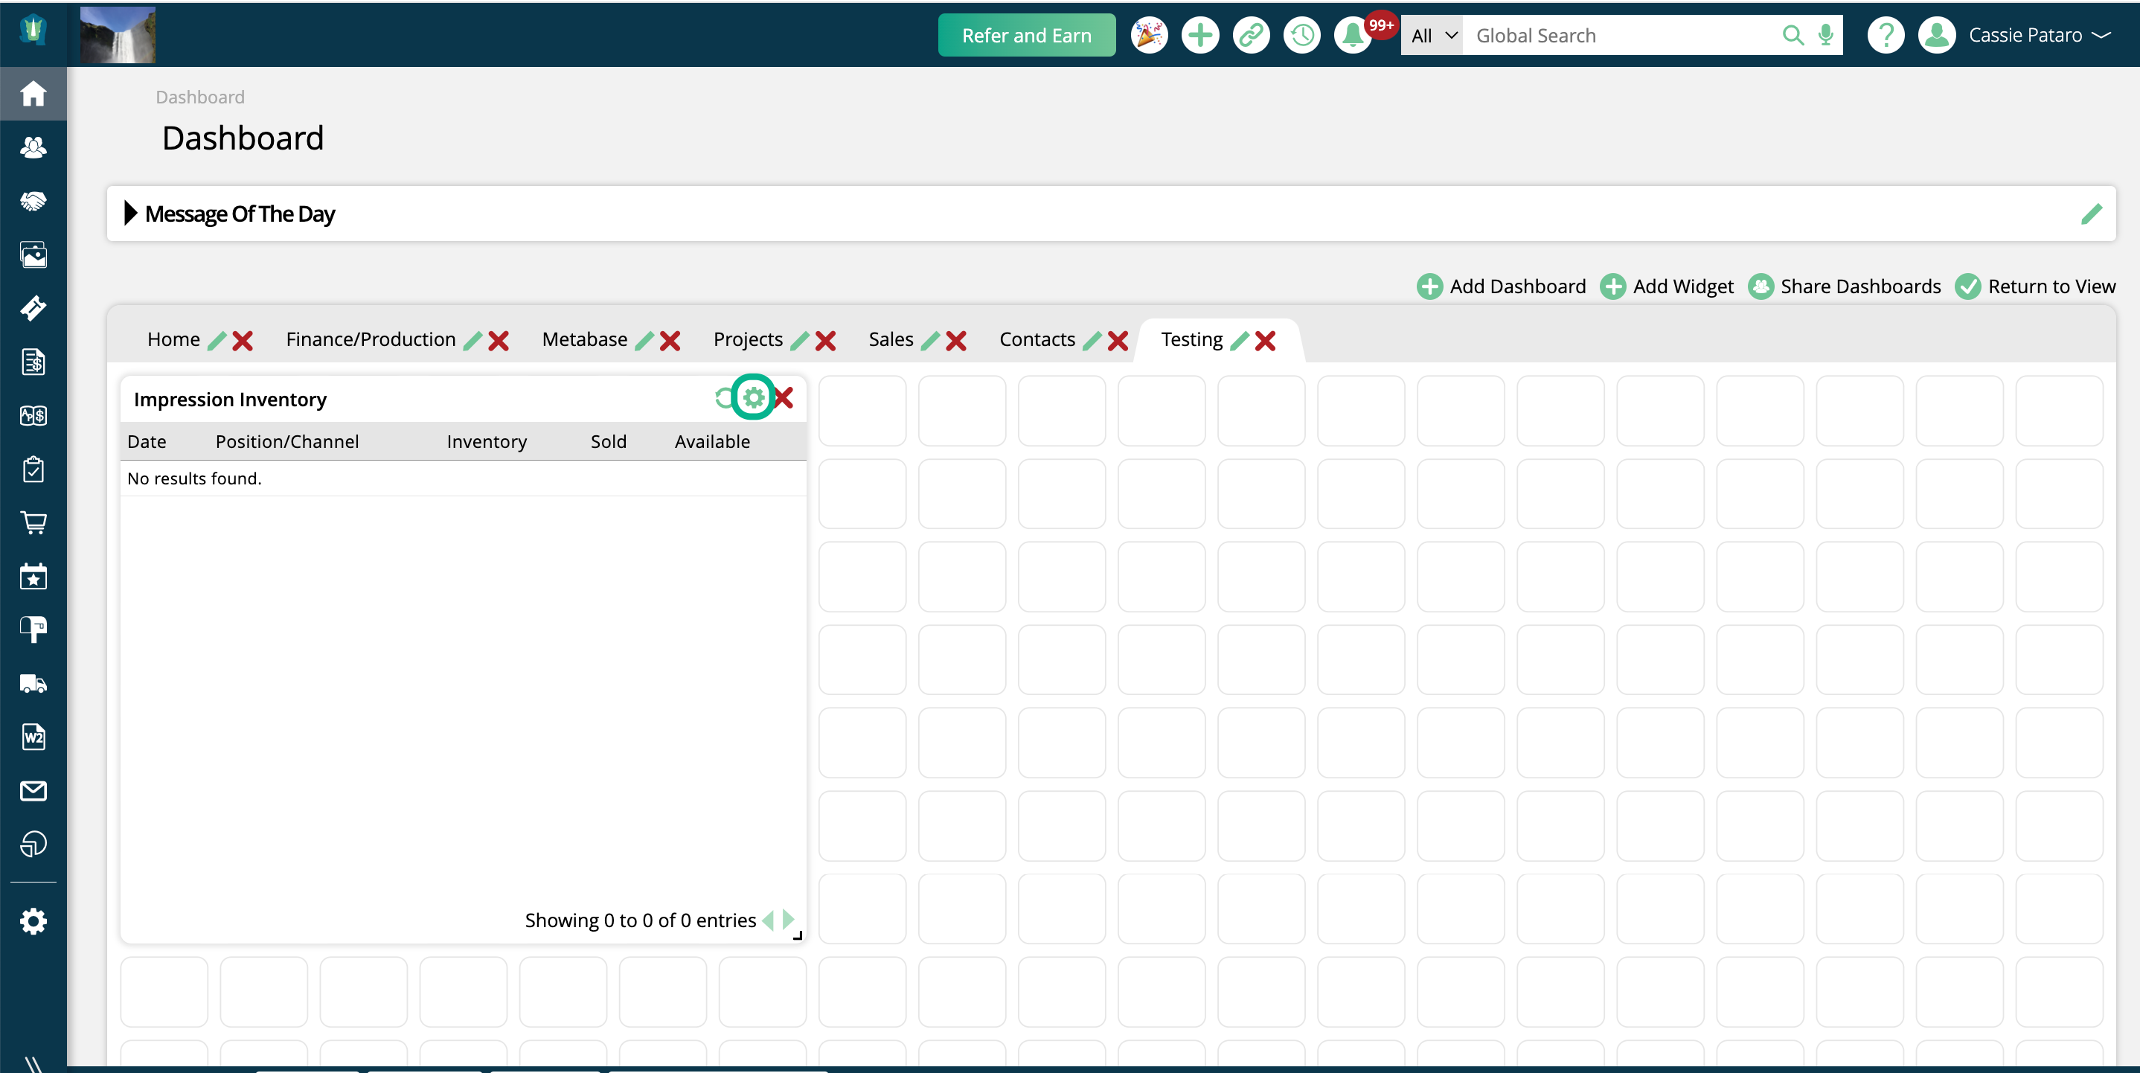Refresh the Impression Inventory widget
Image resolution: width=2140 pixels, height=1073 pixels.
[723, 398]
